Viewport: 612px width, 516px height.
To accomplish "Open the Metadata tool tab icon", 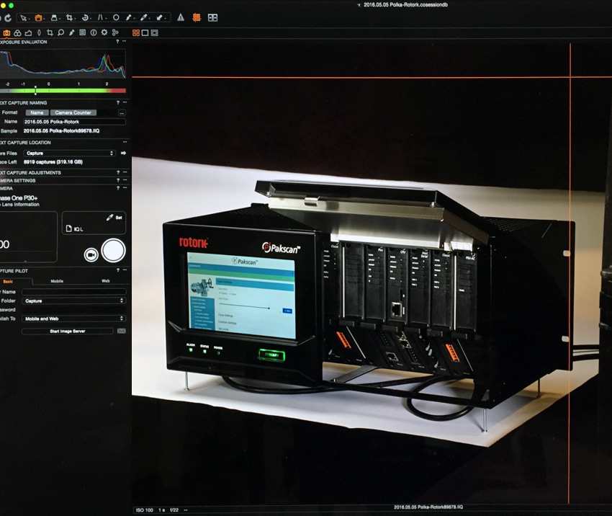I will pyautogui.click(x=82, y=33).
